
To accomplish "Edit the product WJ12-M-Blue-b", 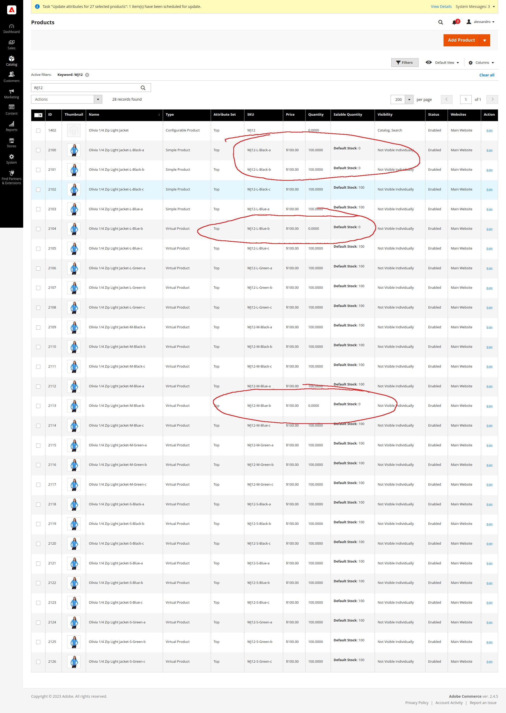I will tap(489, 407).
